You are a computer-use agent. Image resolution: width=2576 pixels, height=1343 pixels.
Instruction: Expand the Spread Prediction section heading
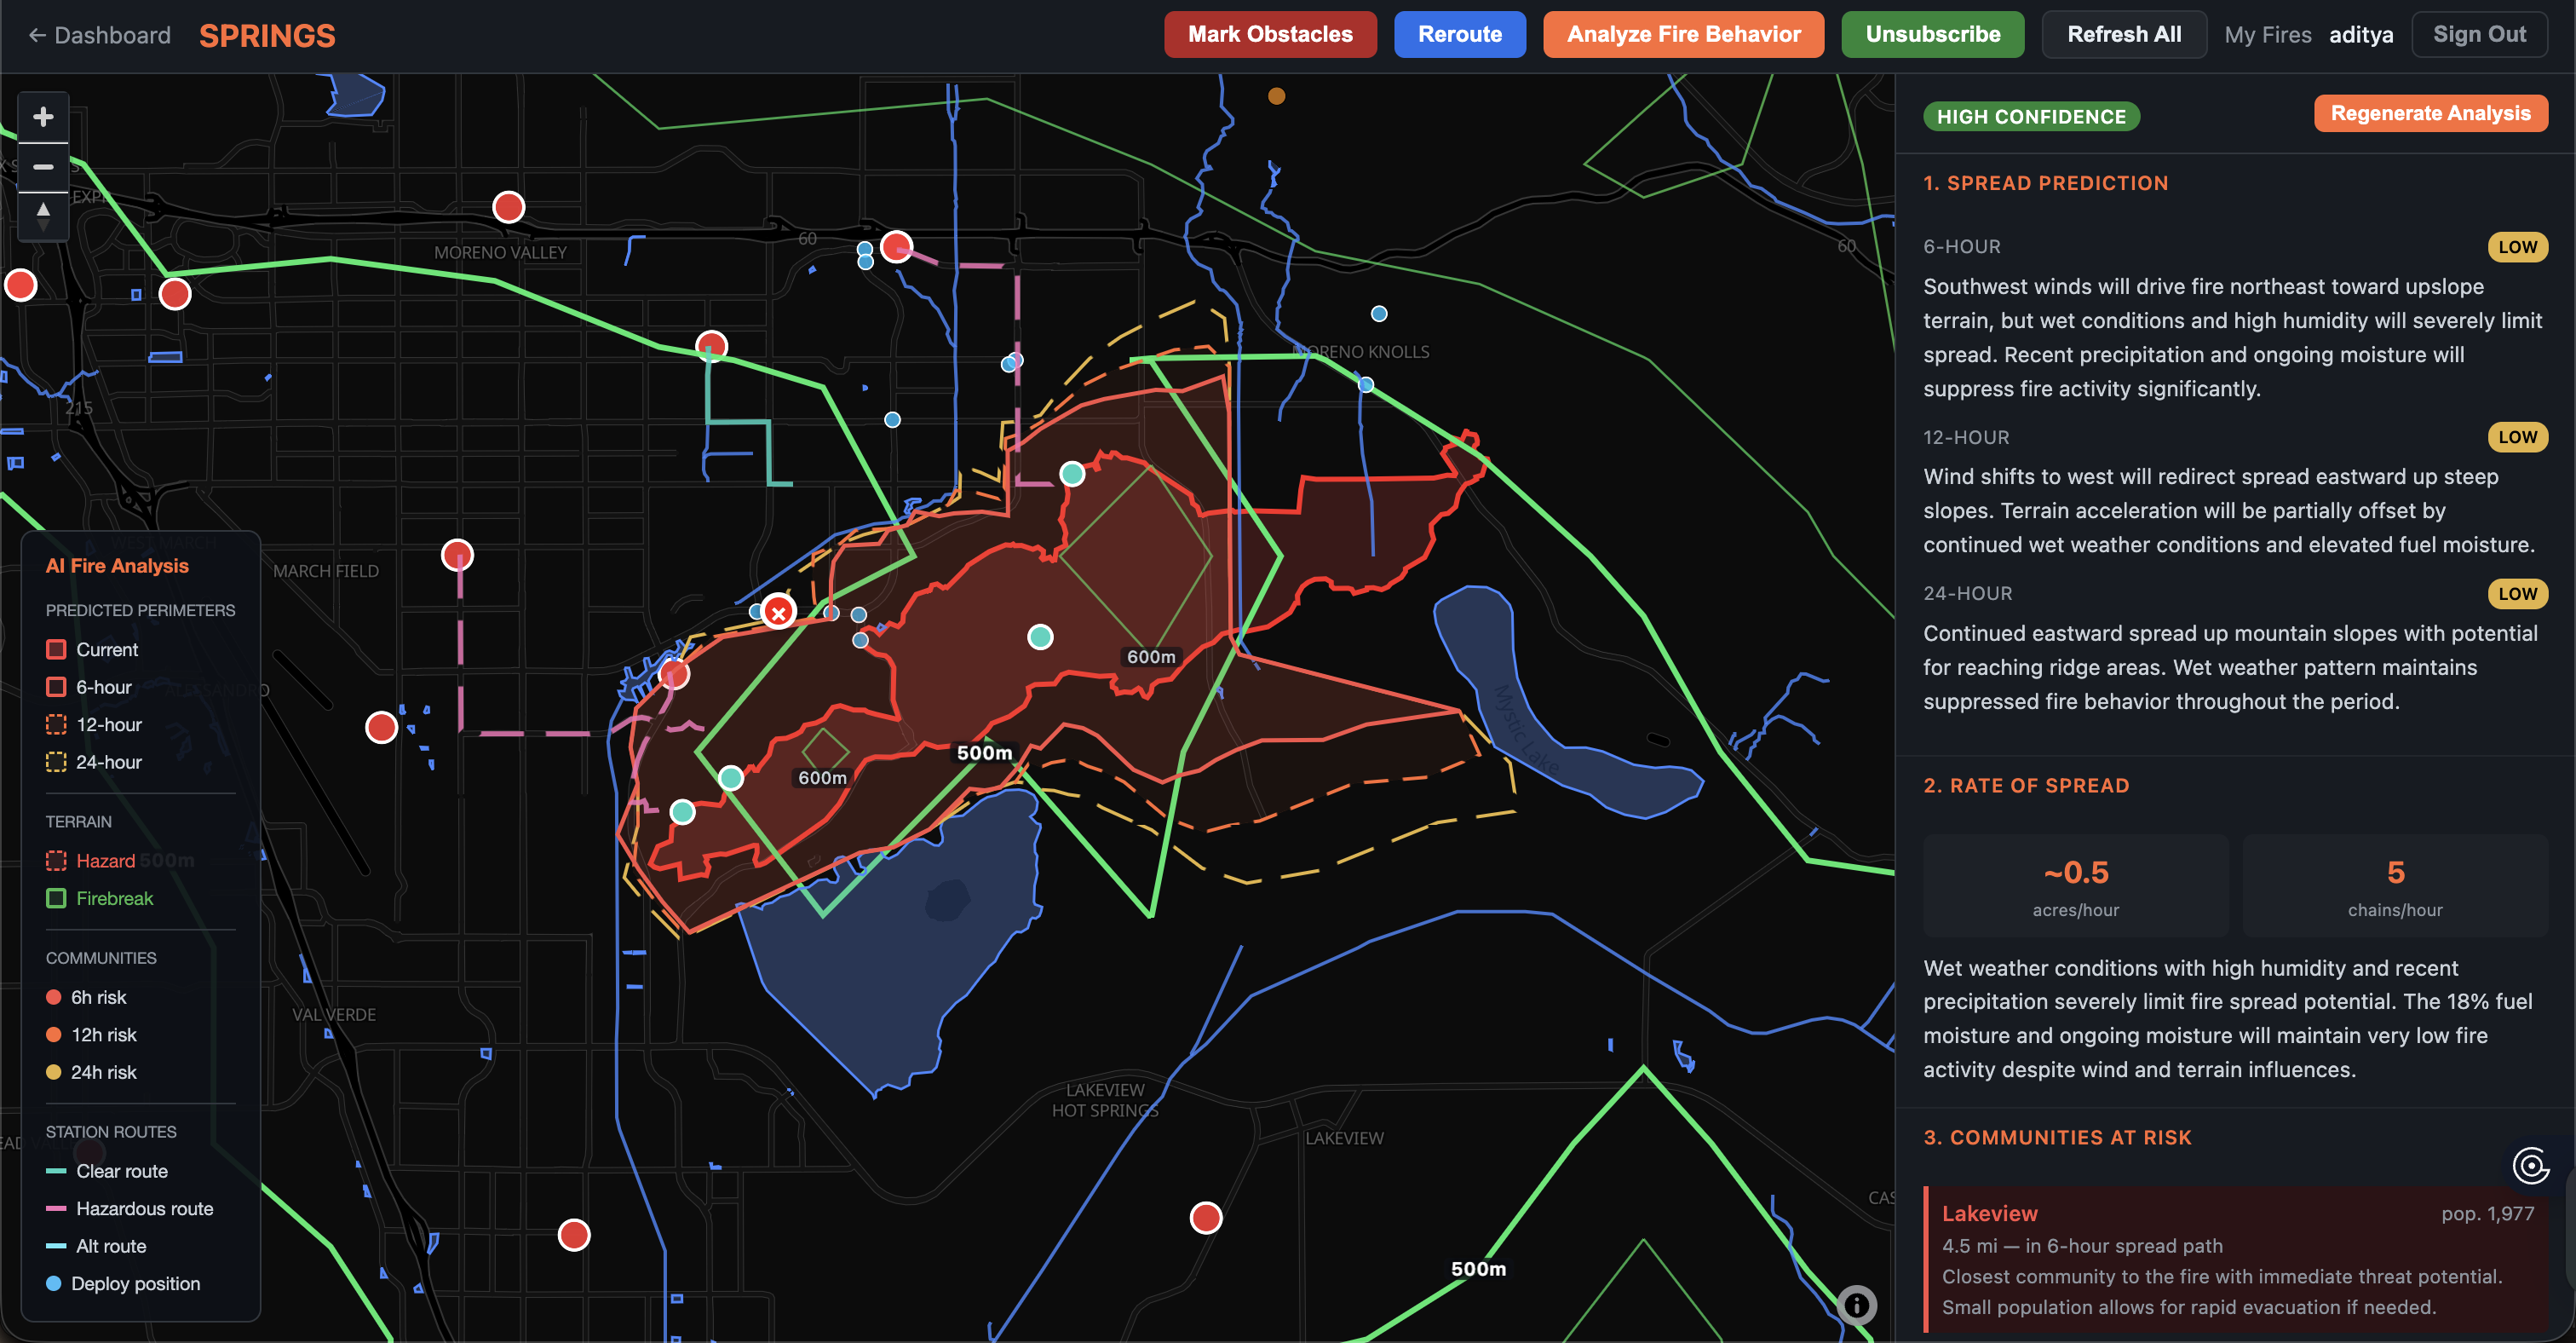(x=2045, y=183)
